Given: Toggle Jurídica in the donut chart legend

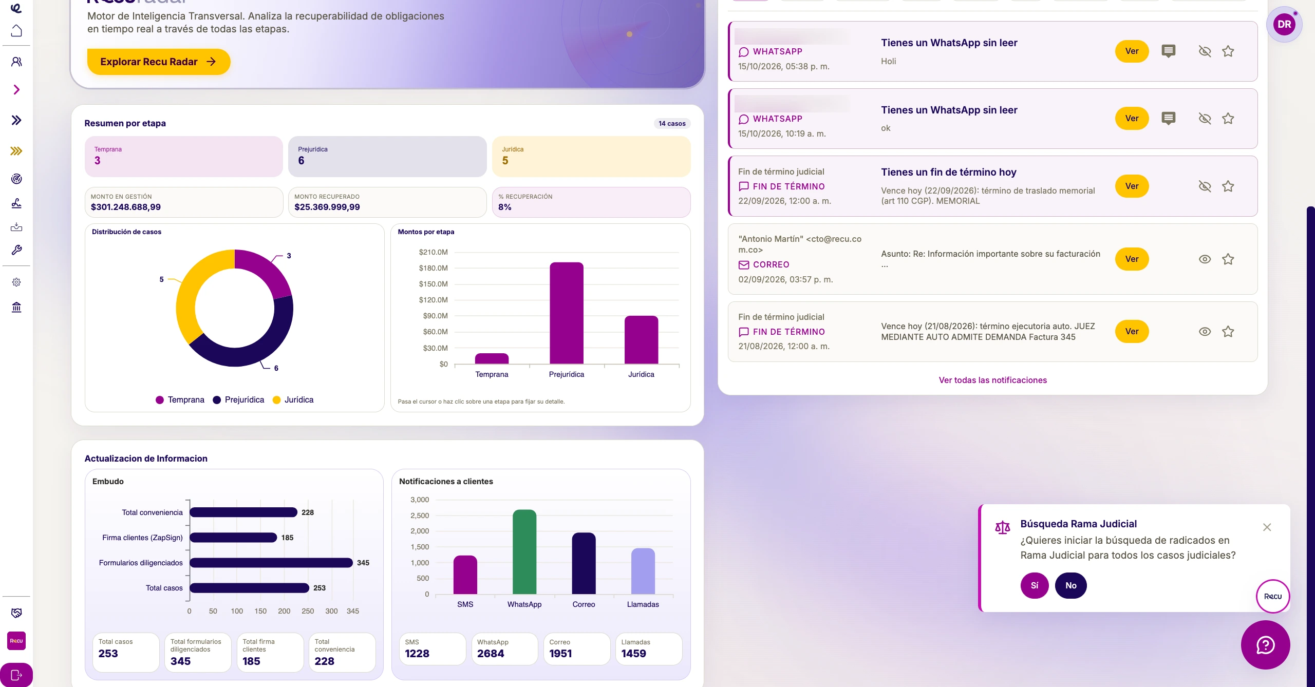Looking at the screenshot, I should [x=293, y=400].
